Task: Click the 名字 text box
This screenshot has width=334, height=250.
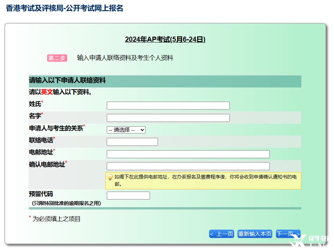Action: [168, 118]
